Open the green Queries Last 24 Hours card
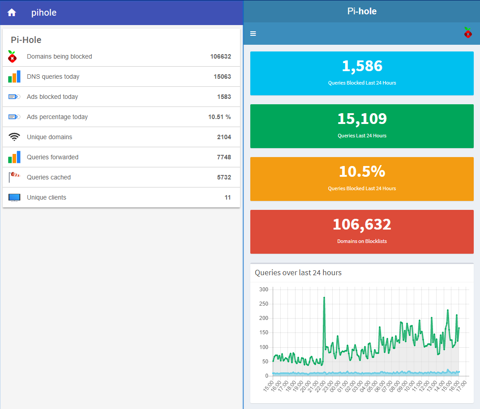This screenshot has height=409, width=480. coord(362,126)
